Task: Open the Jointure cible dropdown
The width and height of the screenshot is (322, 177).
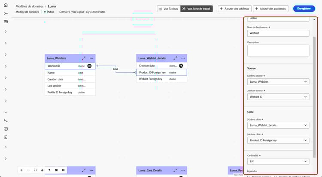Action: pyautogui.click(x=278, y=140)
